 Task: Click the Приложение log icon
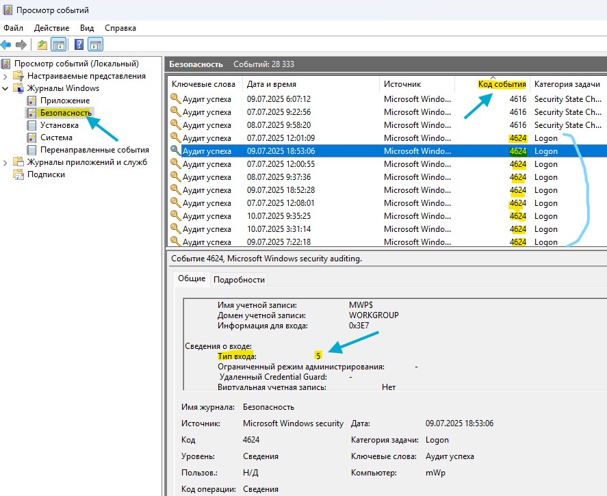point(31,101)
